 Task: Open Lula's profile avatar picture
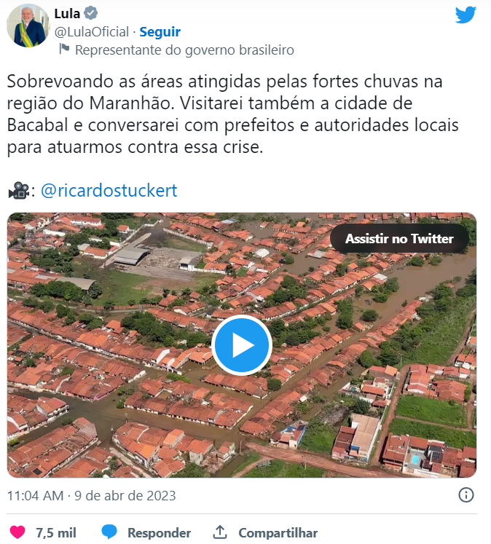pos(28,25)
